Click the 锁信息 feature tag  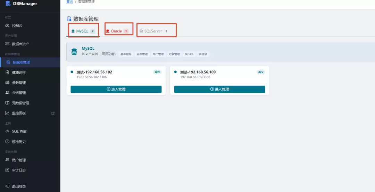(x=203, y=54)
